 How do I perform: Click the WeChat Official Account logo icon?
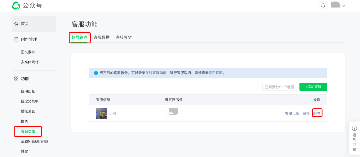pyautogui.click(x=16, y=5)
